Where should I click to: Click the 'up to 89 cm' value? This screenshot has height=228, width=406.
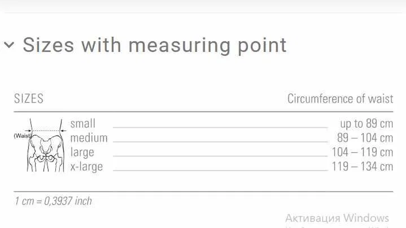[x=366, y=124]
